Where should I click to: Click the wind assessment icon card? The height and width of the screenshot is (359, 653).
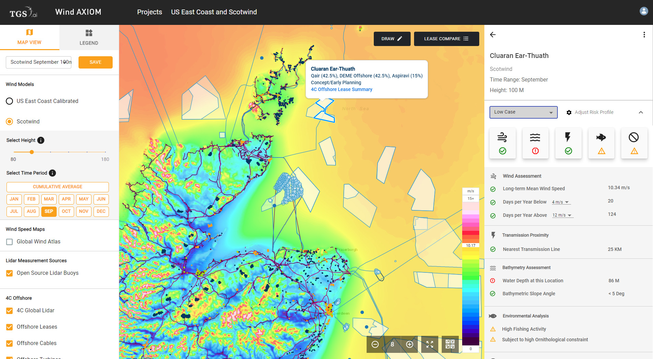point(502,143)
